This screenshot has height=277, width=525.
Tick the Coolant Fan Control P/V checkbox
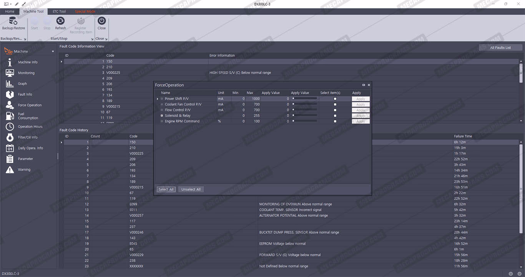tap(335, 104)
